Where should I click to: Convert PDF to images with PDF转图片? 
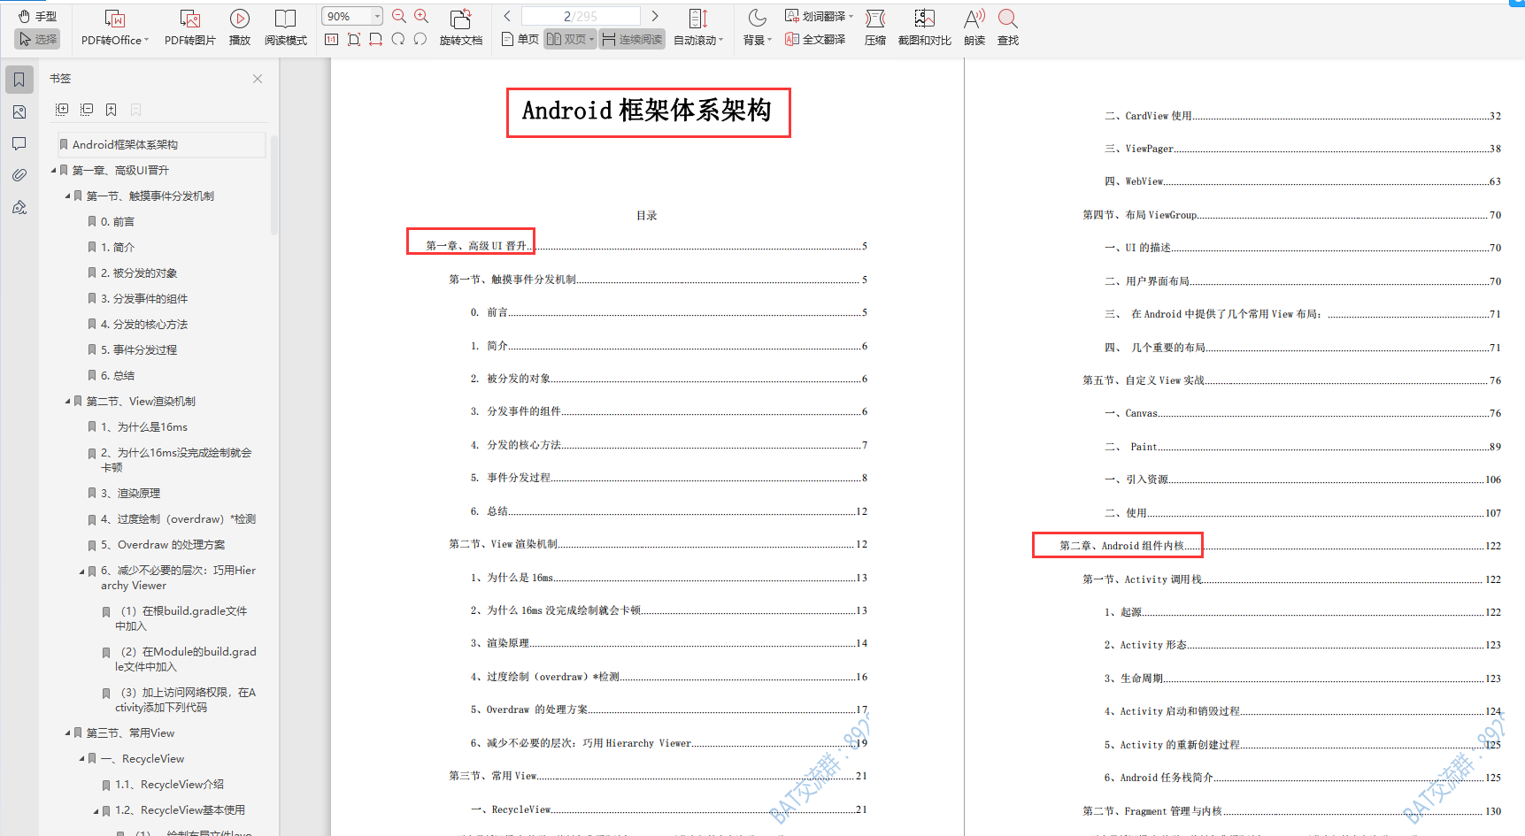[190, 27]
